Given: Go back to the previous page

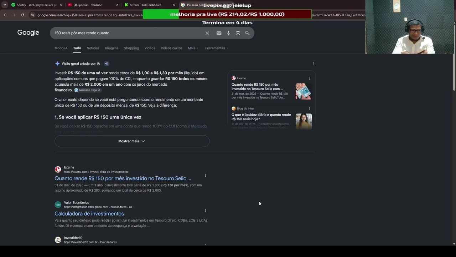Looking at the screenshot, I should tap(5, 15).
